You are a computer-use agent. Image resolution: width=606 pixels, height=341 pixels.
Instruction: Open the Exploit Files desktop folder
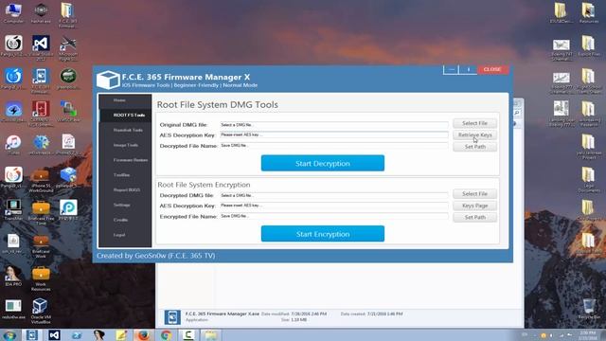[589, 45]
